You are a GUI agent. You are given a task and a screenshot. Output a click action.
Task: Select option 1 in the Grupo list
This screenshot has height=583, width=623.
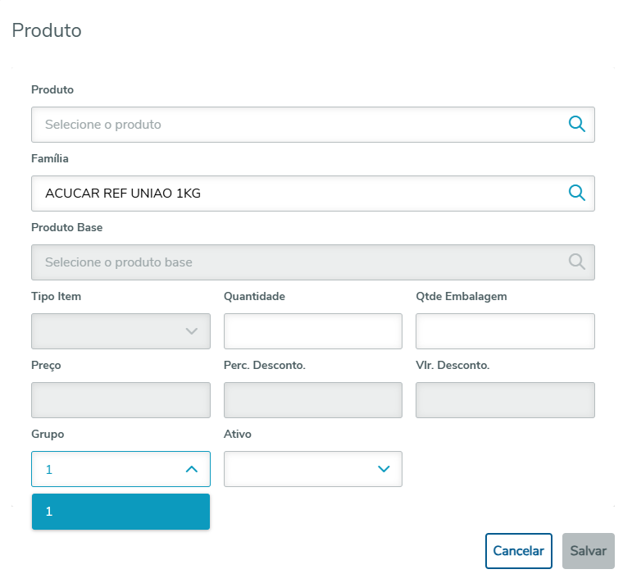tap(121, 512)
